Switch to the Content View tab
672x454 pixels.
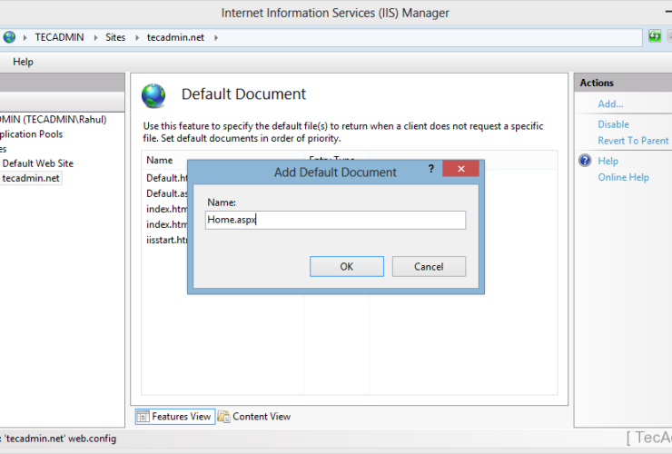[254, 417]
